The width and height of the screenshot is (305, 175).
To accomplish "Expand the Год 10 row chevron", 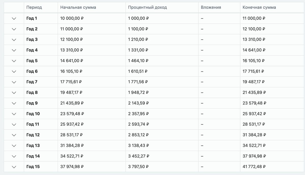I will 14,114.
